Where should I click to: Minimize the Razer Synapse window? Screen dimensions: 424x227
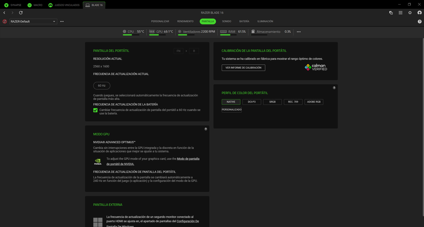[399, 5]
